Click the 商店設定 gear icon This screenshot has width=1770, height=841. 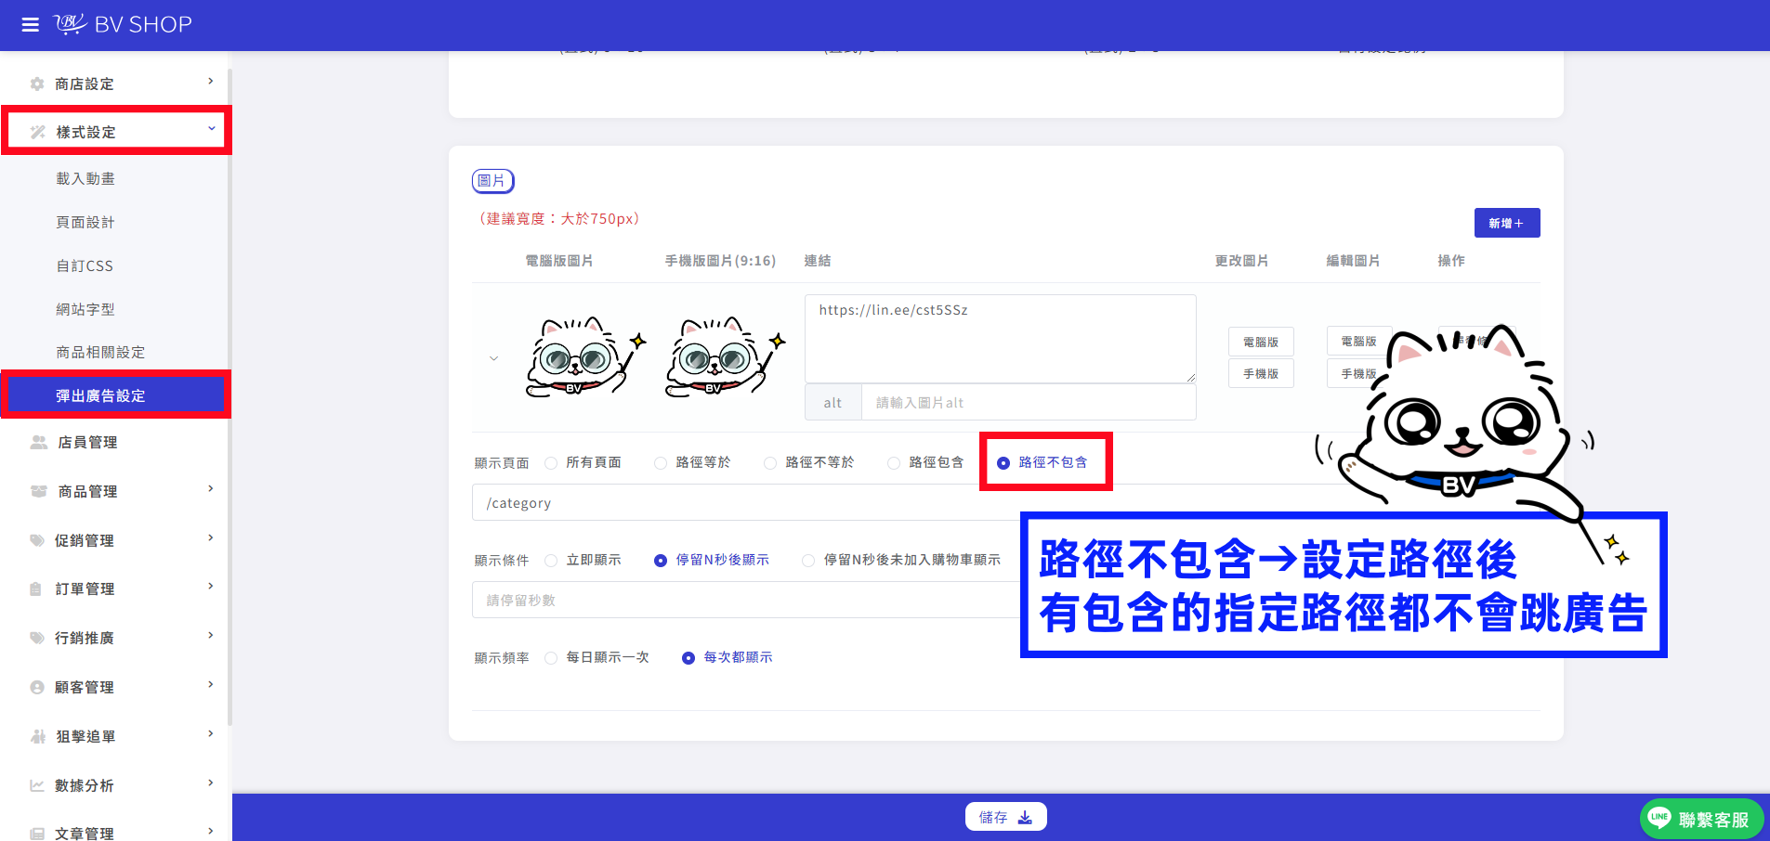pyautogui.click(x=37, y=84)
